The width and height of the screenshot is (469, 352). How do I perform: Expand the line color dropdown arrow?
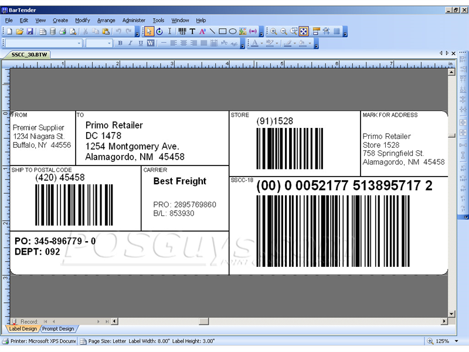(295, 43)
